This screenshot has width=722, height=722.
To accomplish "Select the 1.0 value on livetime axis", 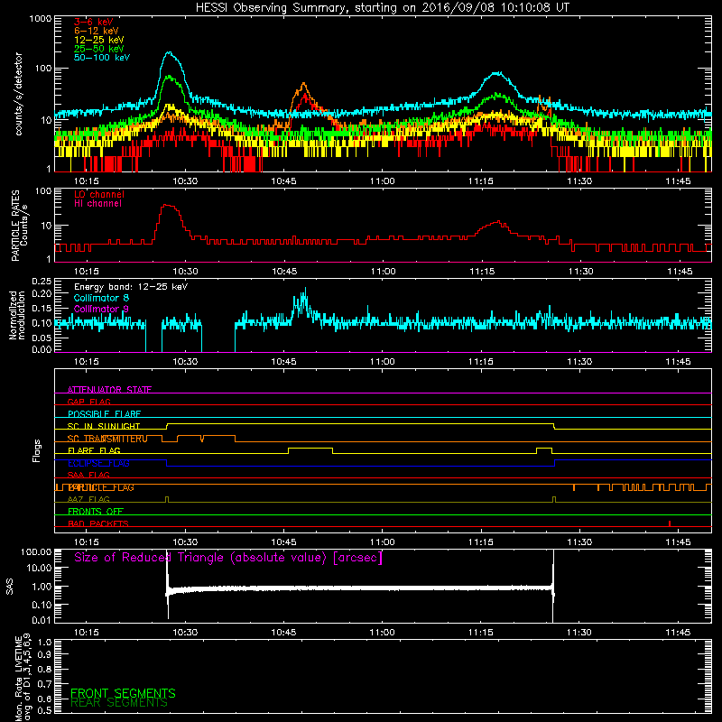I will point(45,642).
